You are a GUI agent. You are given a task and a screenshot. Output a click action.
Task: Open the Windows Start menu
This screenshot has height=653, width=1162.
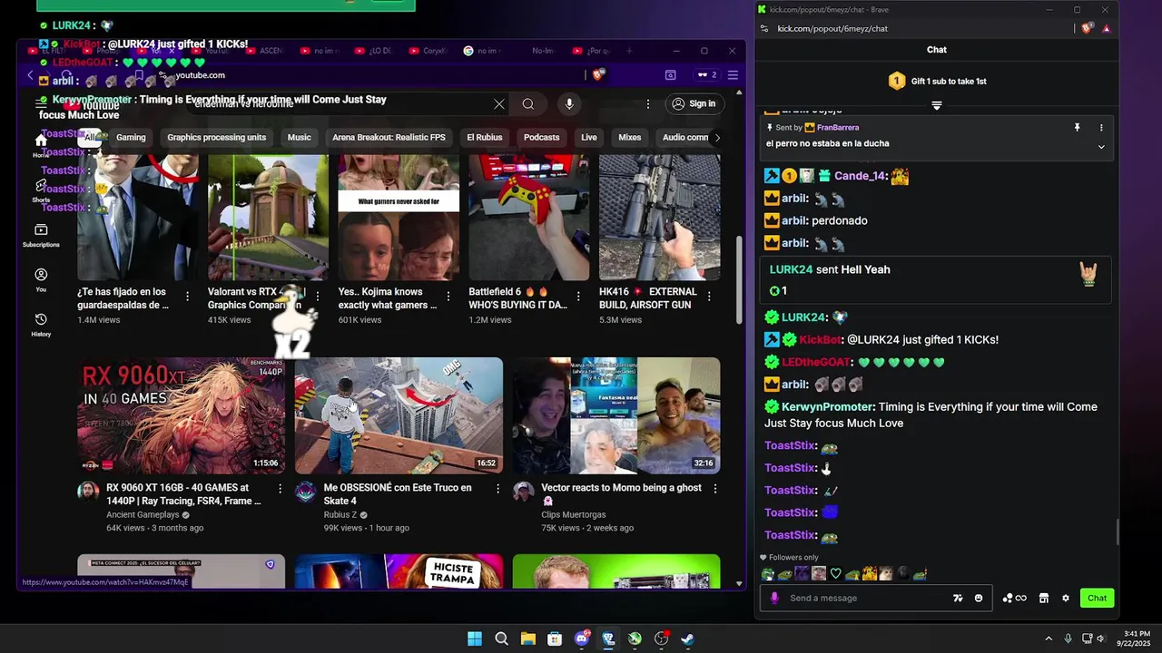coord(475,638)
